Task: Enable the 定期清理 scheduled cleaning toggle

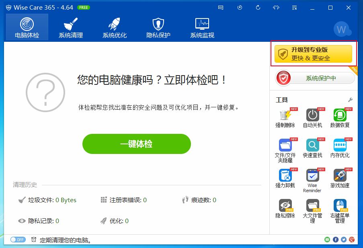Action: 18,240
